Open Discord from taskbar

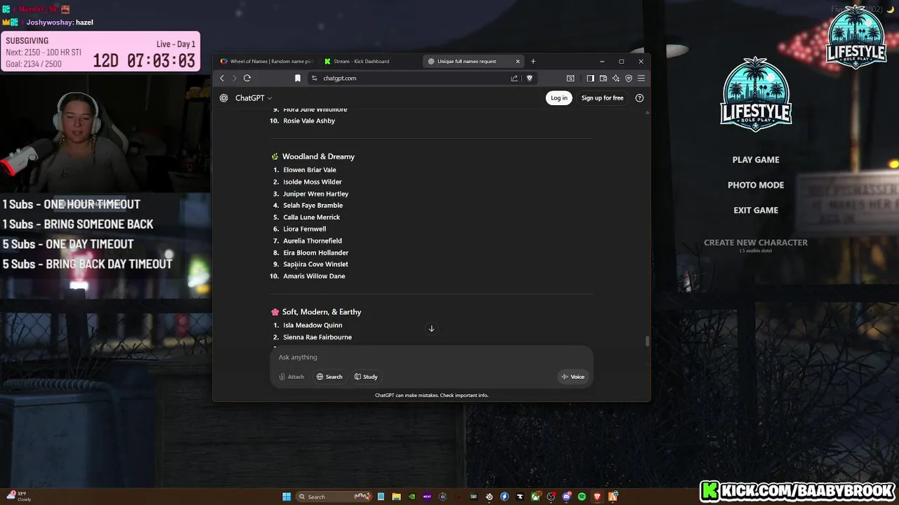pyautogui.click(x=567, y=497)
